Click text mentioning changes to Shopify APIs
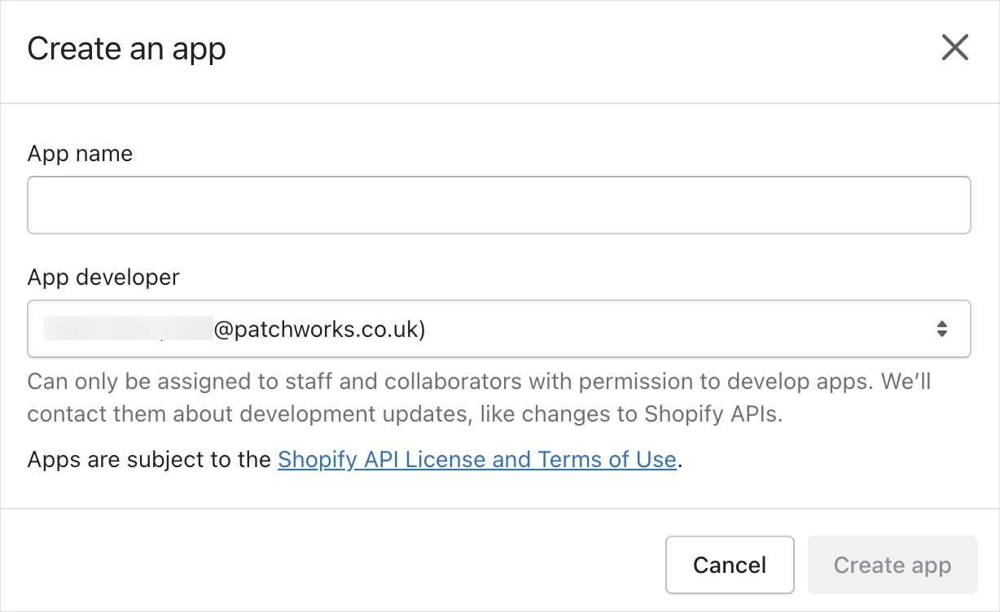 pyautogui.click(x=651, y=414)
